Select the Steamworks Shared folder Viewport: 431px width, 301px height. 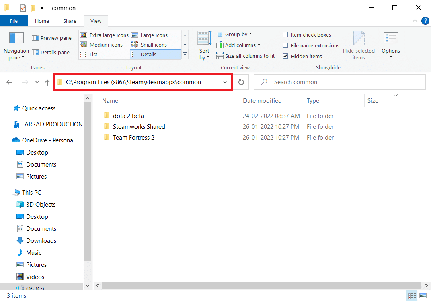coord(139,126)
